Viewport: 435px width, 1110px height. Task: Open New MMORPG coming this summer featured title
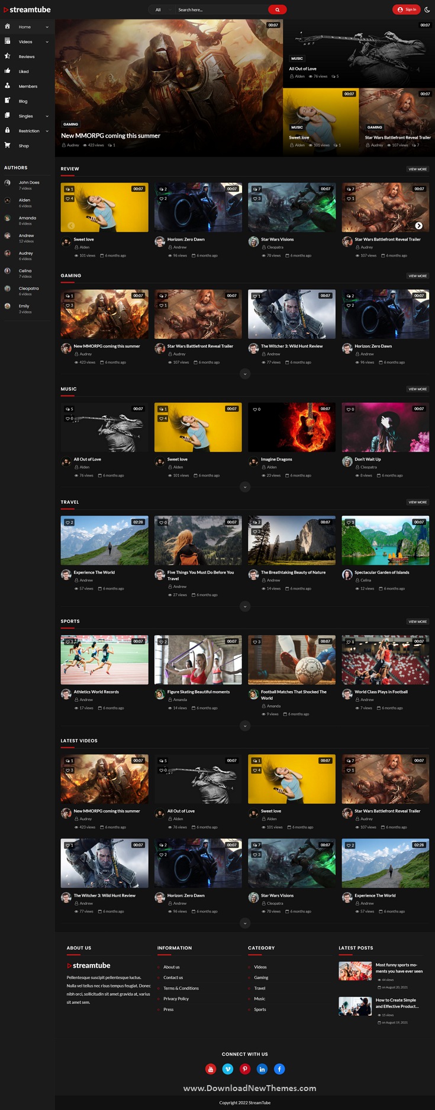click(111, 136)
